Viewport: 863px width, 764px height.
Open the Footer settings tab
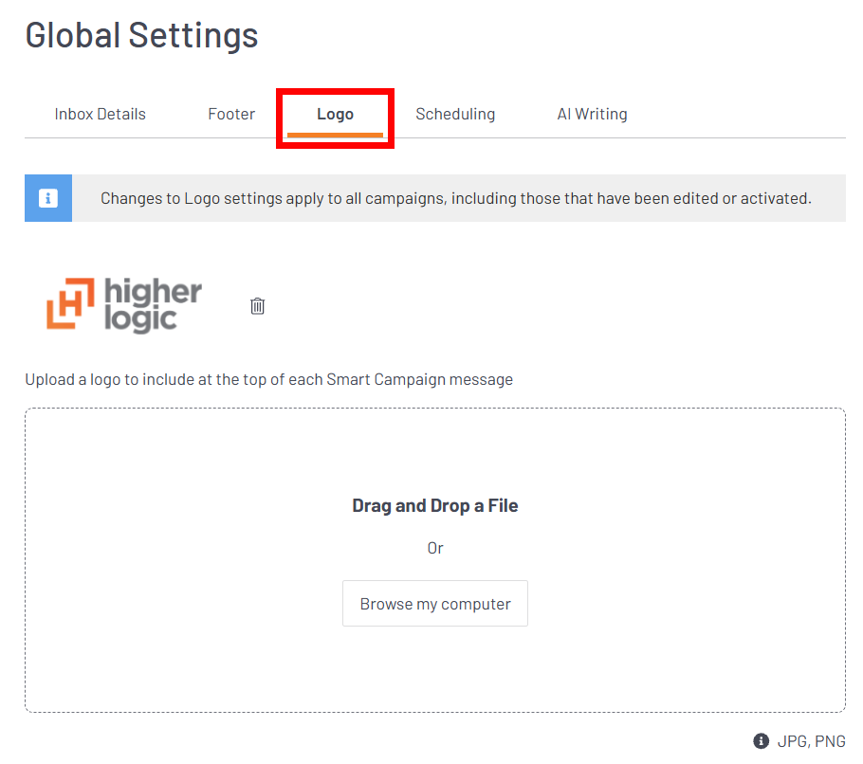click(230, 114)
